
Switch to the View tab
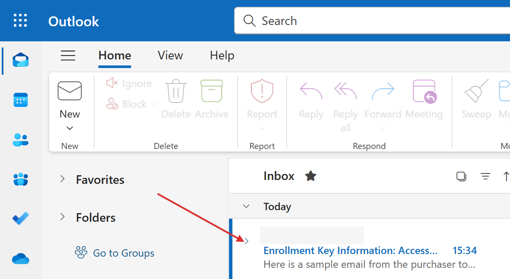pyautogui.click(x=170, y=56)
